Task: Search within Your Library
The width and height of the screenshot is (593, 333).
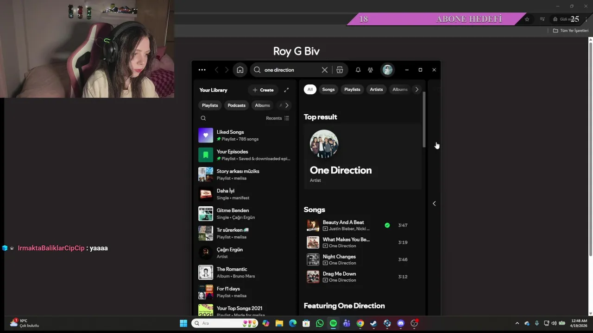Action: tap(203, 118)
